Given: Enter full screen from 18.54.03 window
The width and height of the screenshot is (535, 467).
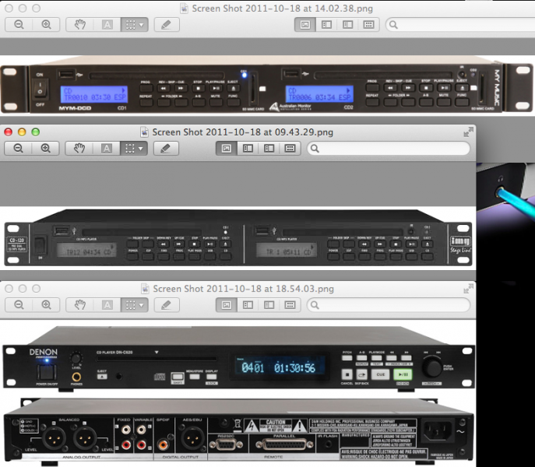Looking at the screenshot, I should pos(468,289).
